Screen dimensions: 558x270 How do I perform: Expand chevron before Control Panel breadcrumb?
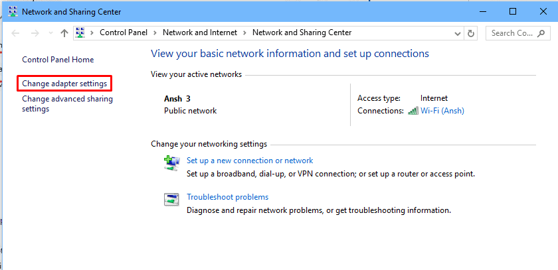tap(92, 33)
